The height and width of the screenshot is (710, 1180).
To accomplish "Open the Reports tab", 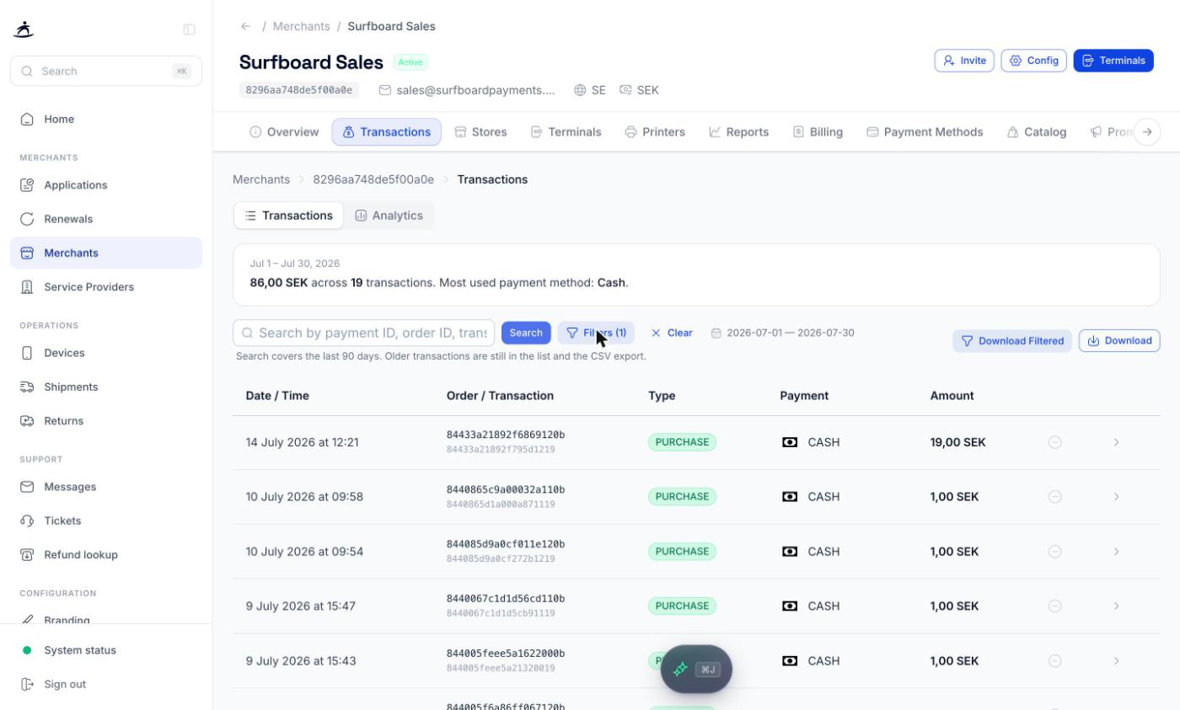I will pyautogui.click(x=738, y=132).
